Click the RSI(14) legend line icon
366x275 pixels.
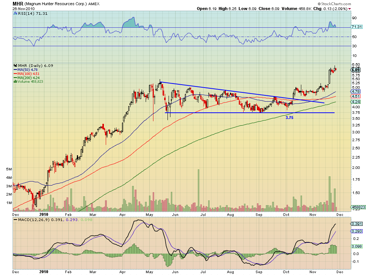(16, 14)
